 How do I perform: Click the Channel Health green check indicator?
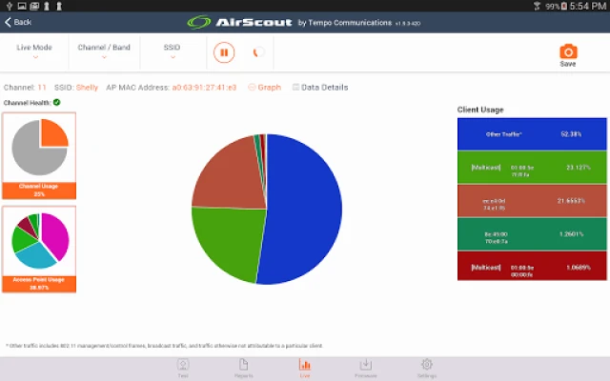57,102
